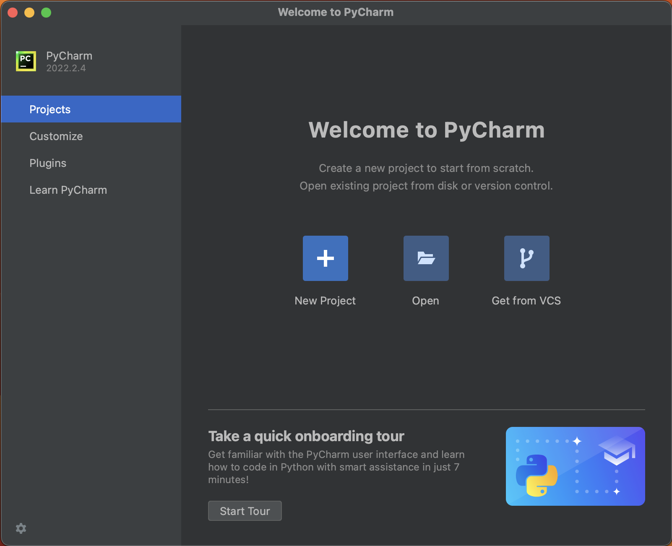Viewport: 672px width, 546px height.
Task: Click the "Take a quick onboarding tour" heading
Action: coord(306,436)
